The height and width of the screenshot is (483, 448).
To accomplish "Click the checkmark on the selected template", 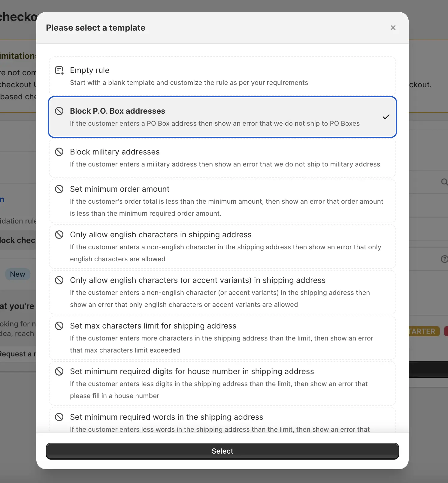I will (x=386, y=117).
